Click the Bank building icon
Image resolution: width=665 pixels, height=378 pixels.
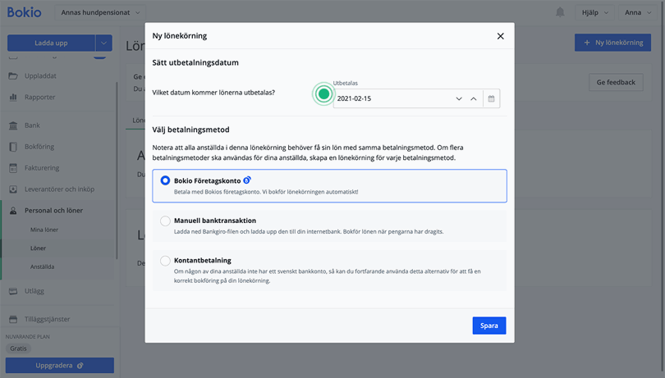tap(13, 125)
